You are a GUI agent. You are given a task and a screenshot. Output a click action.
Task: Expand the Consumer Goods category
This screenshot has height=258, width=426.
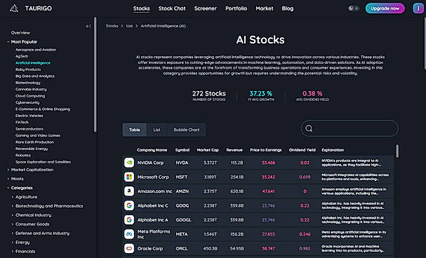pos(13,224)
